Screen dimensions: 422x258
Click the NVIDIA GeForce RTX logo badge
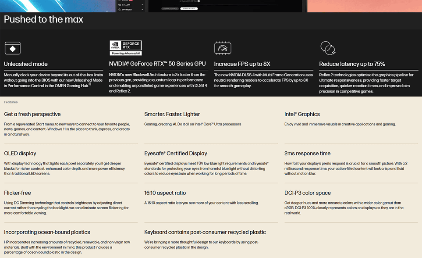(125, 48)
